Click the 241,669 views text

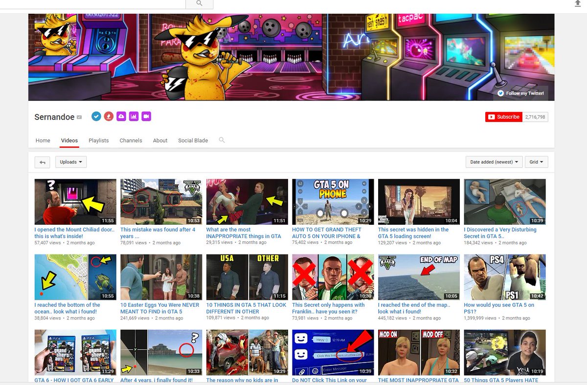[135, 318]
